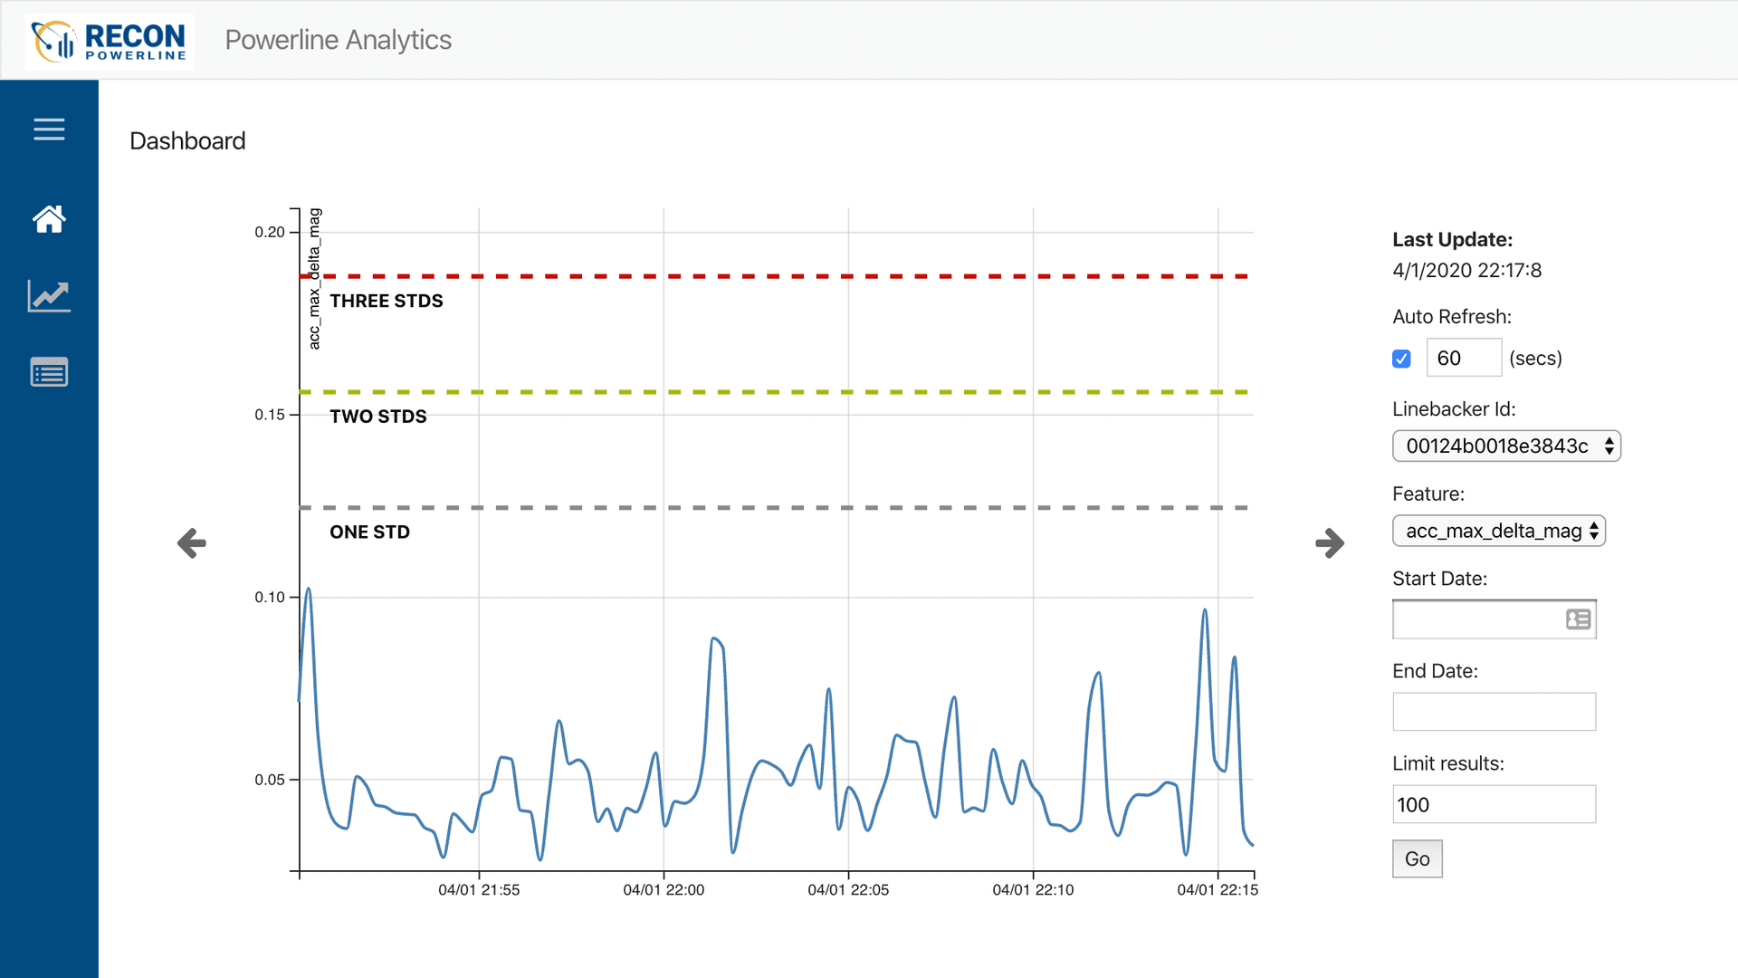Click the contact card icon in Start Date field
Image resolution: width=1738 pixels, height=978 pixels.
click(x=1578, y=619)
